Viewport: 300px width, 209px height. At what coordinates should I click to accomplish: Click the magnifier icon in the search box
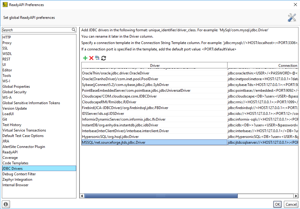pos(73,30)
